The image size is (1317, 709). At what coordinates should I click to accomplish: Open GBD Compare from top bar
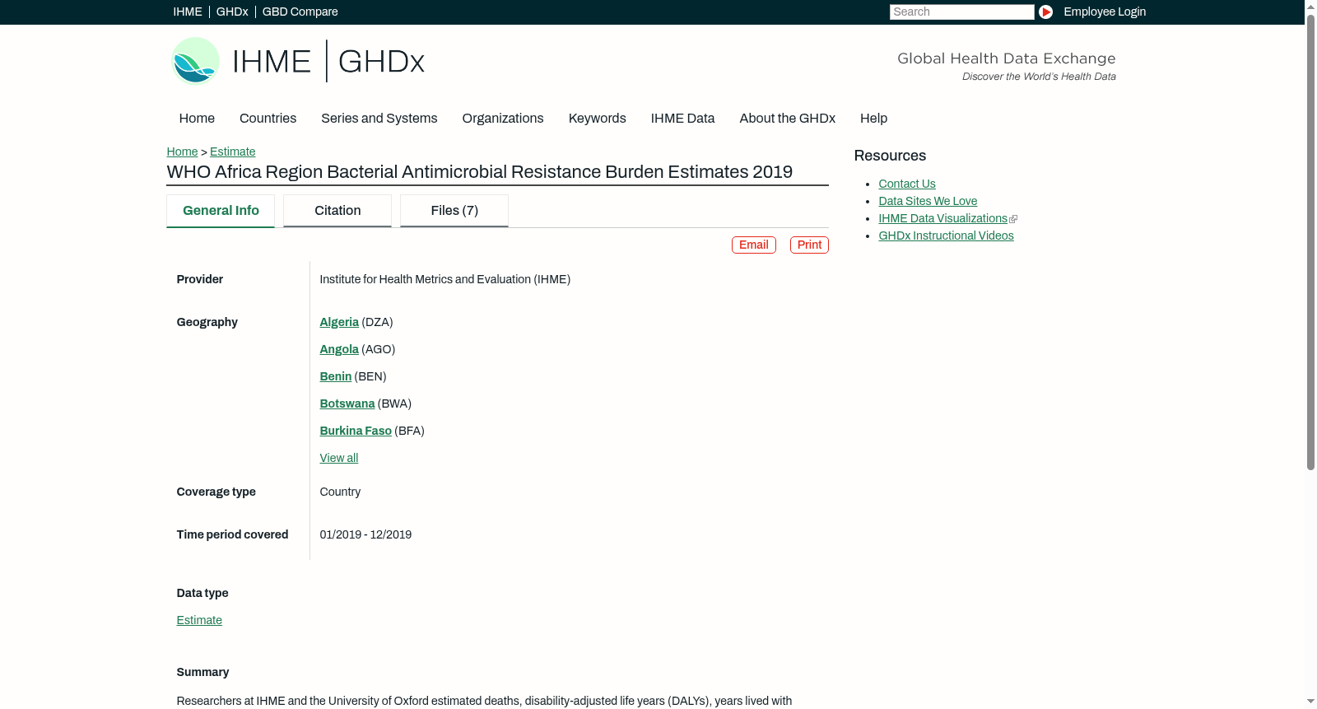pyautogui.click(x=300, y=12)
